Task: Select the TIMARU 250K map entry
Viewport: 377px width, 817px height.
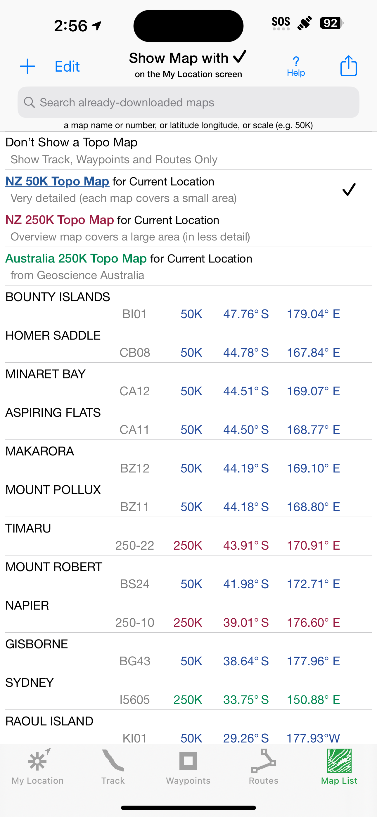Action: point(188,536)
